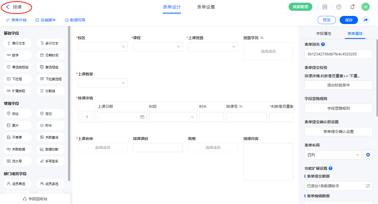378x204 pixels.
Task: Click the 授课课时 input field
Action: pos(158,148)
